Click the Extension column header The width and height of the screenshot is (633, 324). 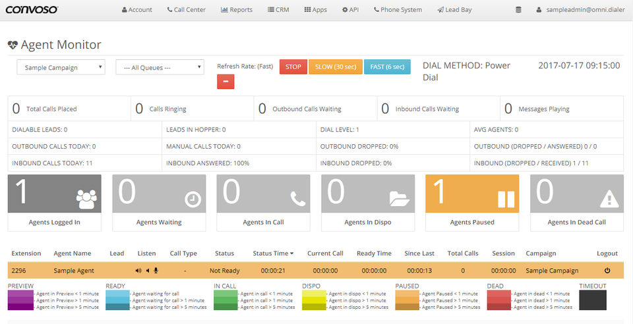point(26,254)
